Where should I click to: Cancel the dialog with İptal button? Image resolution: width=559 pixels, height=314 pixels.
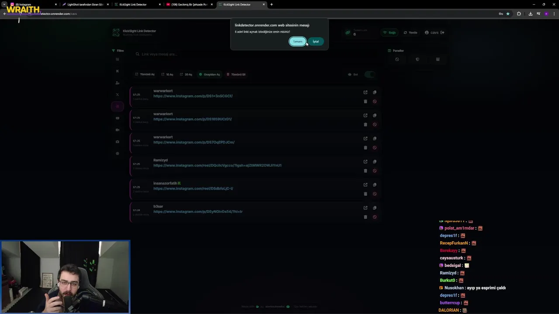point(316,41)
